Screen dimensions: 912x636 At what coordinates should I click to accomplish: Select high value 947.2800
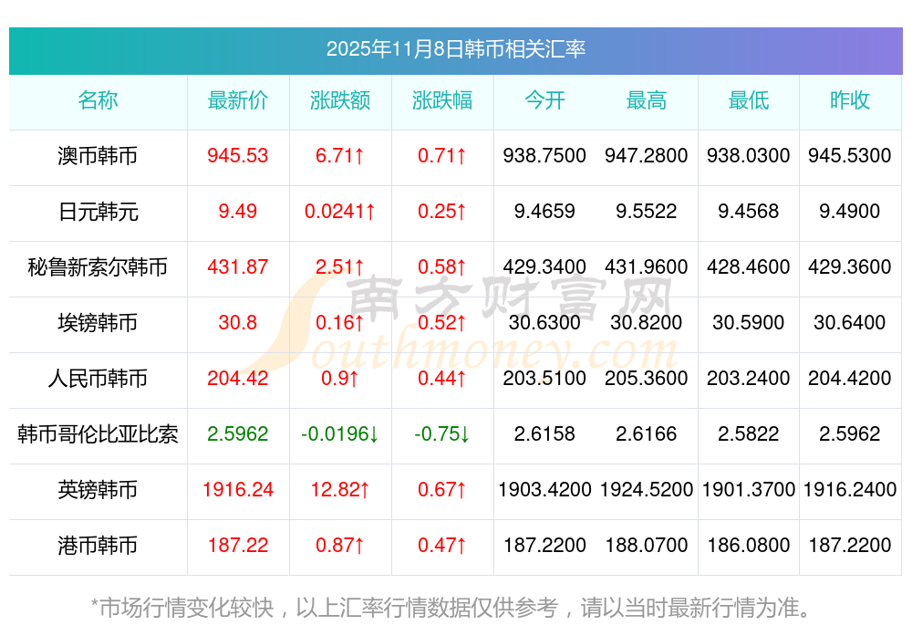647,156
